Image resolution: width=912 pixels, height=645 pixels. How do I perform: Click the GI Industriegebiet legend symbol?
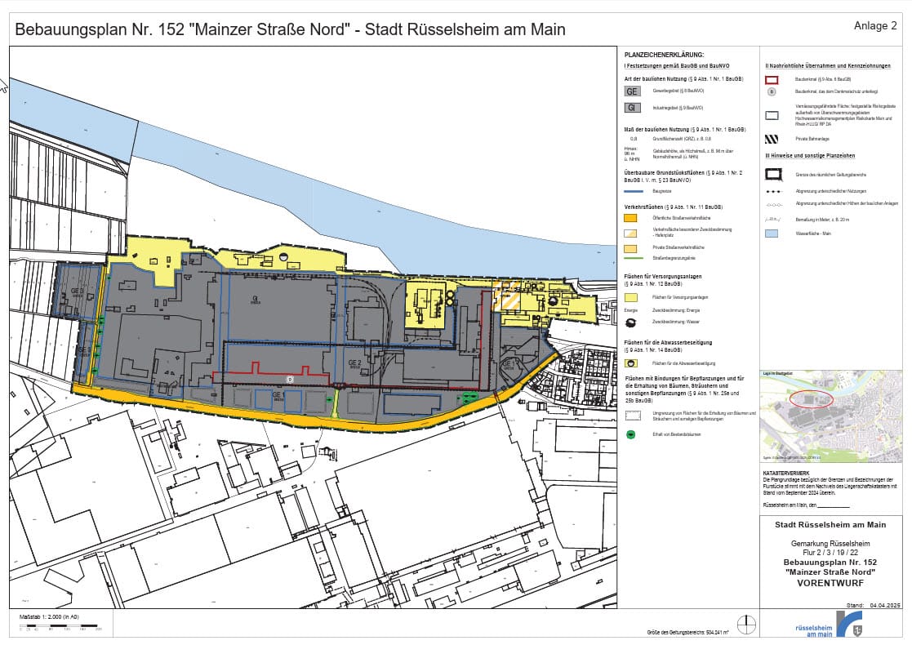click(631, 108)
